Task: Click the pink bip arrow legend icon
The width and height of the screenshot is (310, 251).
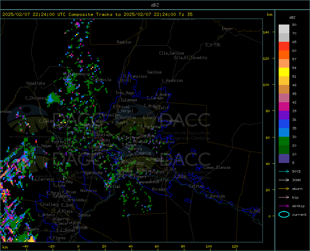Action: click(284, 197)
